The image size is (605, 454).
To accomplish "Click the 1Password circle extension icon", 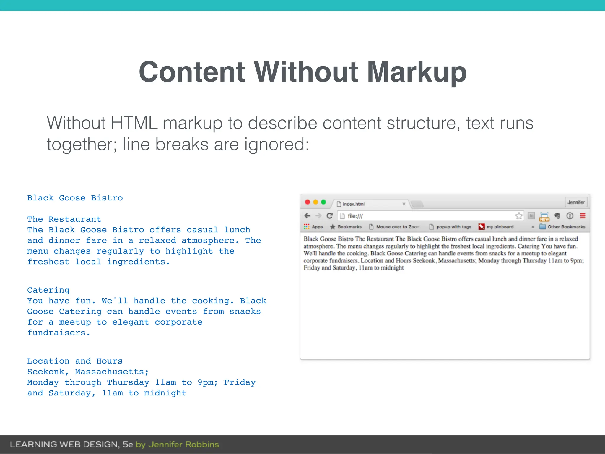I will tap(570, 216).
